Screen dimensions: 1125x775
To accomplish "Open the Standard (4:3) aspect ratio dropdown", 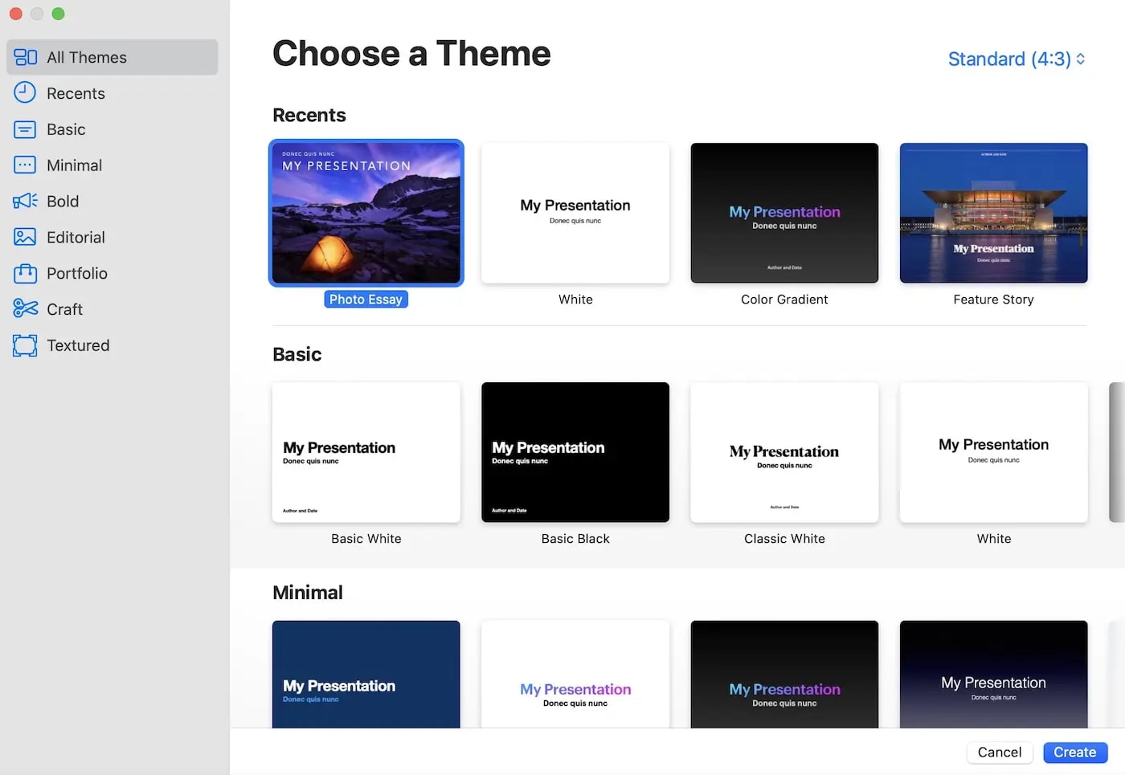I will [x=1015, y=59].
